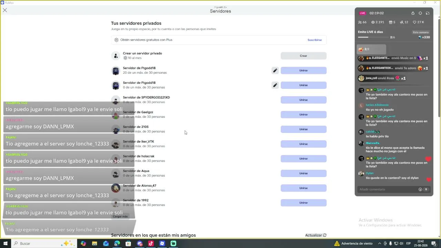Screen dimensions: 441x248
Task: Open the Windows Start menu
Action: (x=6, y=244)
